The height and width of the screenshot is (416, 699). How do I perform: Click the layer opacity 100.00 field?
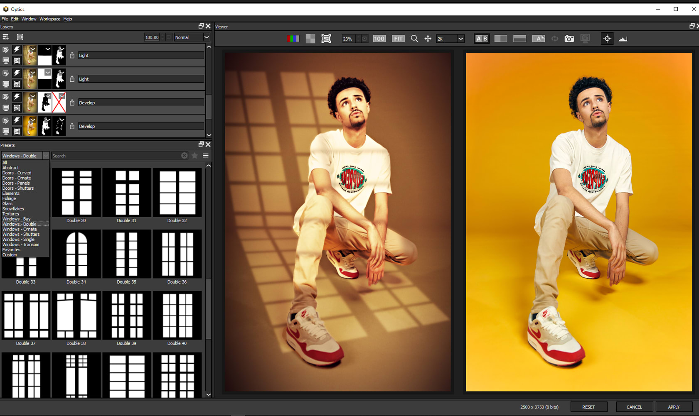coord(152,37)
